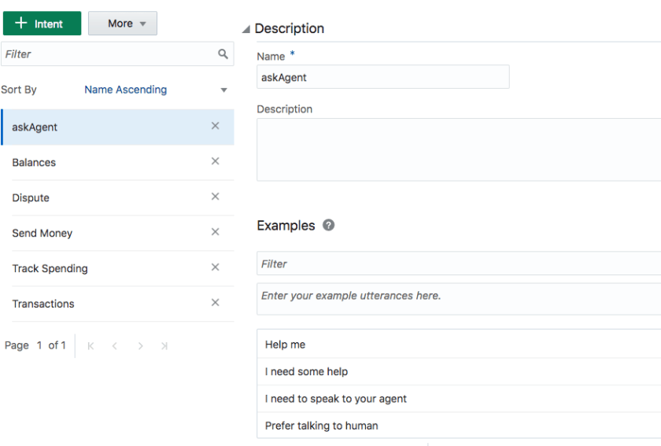Select the Balances intent in list
Viewport: 661px width, 446px height.
[x=34, y=163]
